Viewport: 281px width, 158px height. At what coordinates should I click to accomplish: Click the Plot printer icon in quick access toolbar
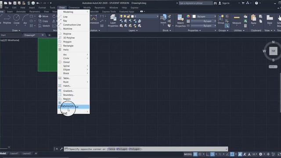coord(33,3)
